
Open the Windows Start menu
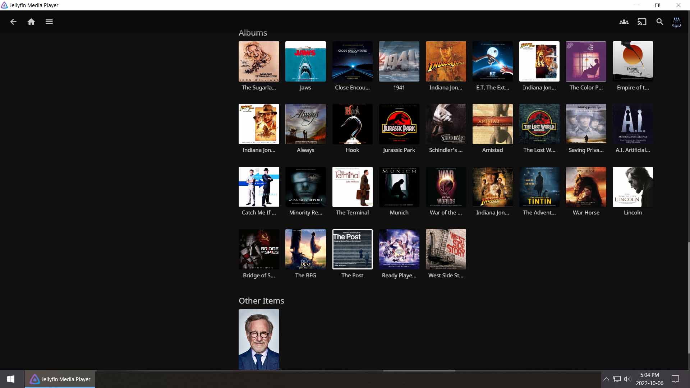click(x=11, y=379)
